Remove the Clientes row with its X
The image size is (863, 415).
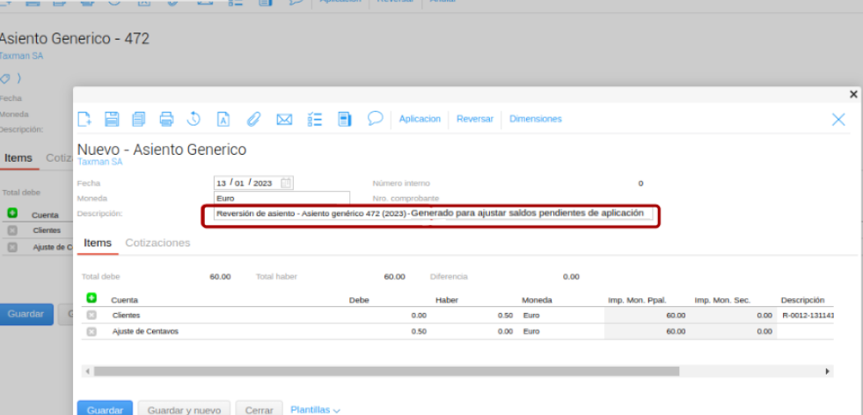(91, 315)
